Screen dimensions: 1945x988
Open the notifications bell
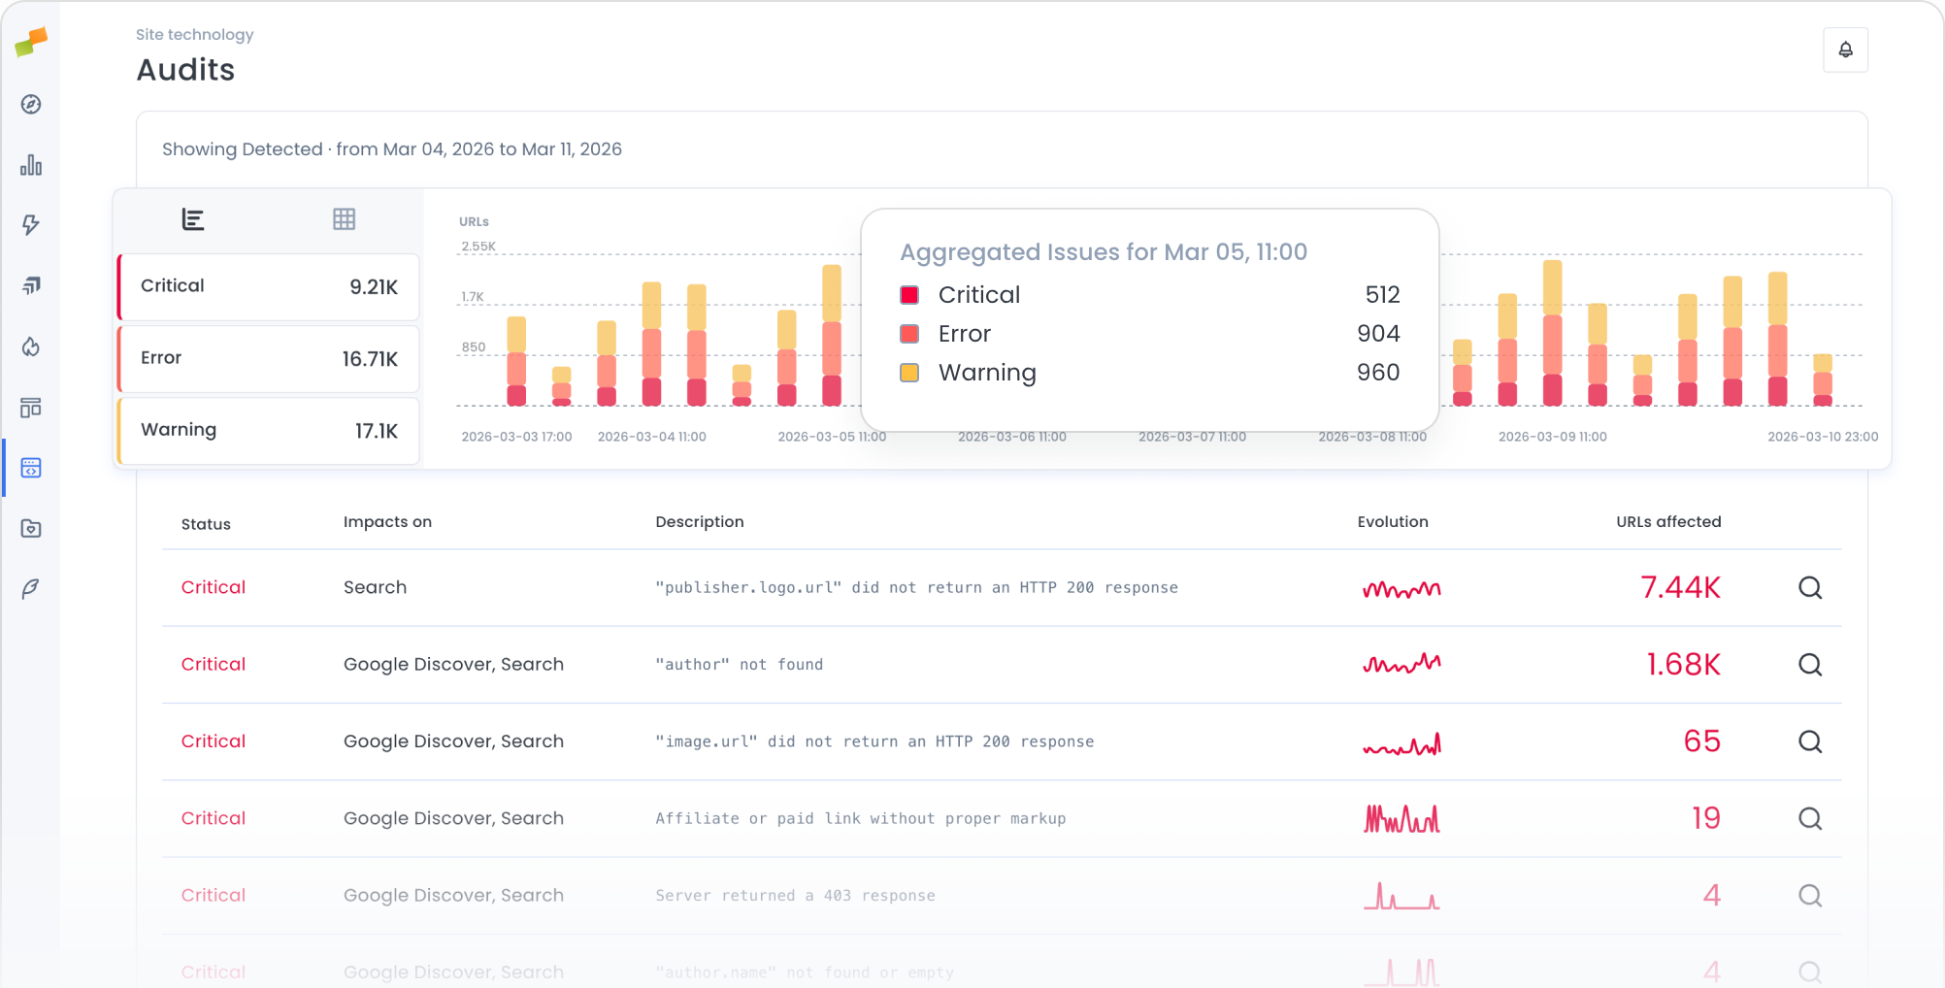pos(1845,49)
